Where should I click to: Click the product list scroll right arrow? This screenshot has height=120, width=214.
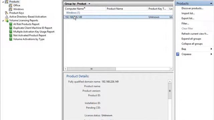coord(171,69)
